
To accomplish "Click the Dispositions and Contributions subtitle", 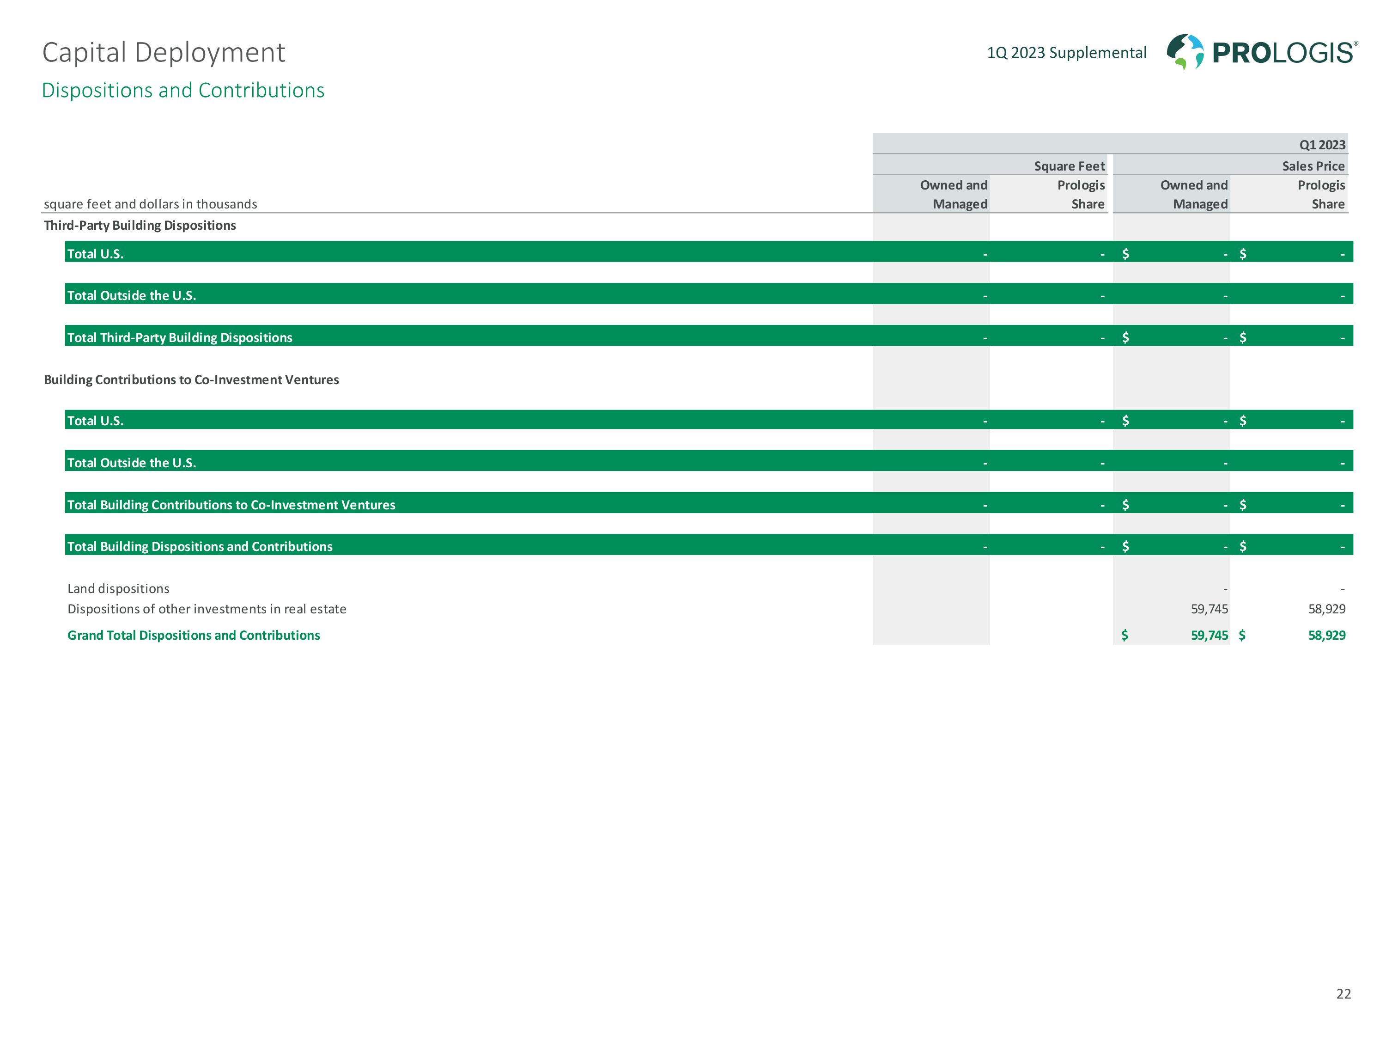I will coord(183,90).
